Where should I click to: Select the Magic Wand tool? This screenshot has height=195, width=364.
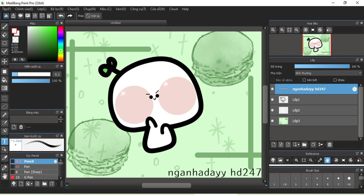(x=4, y=114)
